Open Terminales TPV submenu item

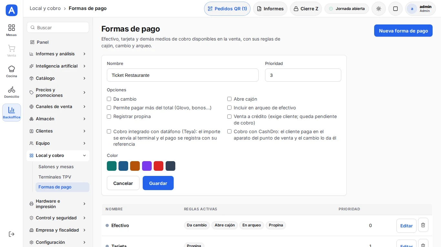(62, 177)
